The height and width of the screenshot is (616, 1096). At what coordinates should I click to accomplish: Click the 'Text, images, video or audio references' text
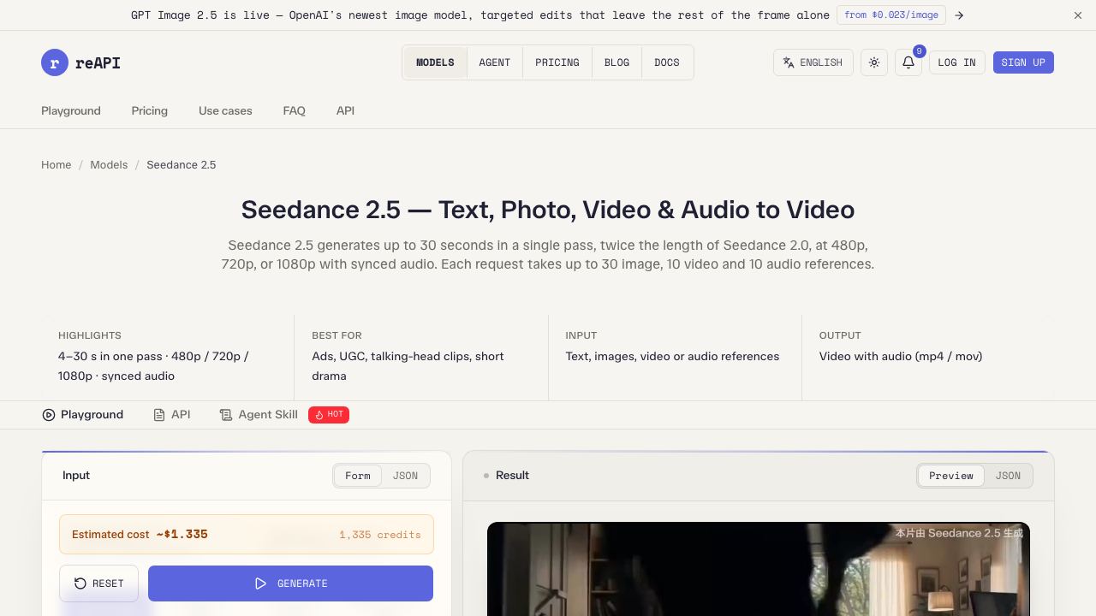click(x=672, y=356)
